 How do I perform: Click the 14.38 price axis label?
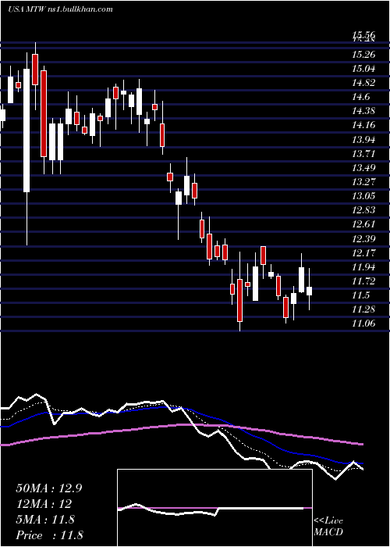[x=363, y=111]
